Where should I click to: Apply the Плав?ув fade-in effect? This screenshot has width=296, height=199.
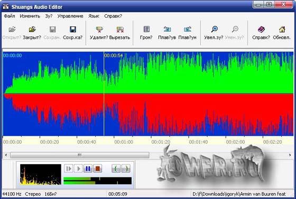167,29
